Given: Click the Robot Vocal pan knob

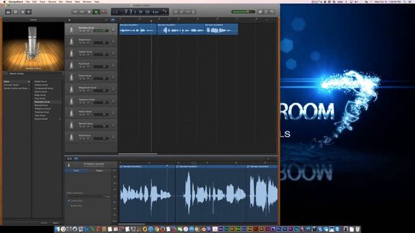Looking at the screenshot, I should pyautogui.click(x=113, y=137).
